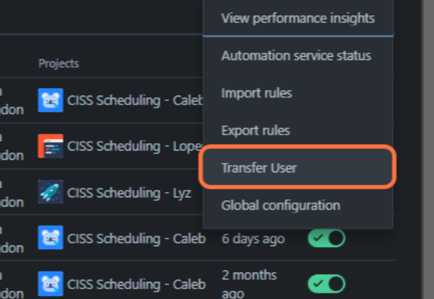The width and height of the screenshot is (434, 299).
Task: Open CISS Scheduling - Caleb in 2 months ago row
Action: 137,284
